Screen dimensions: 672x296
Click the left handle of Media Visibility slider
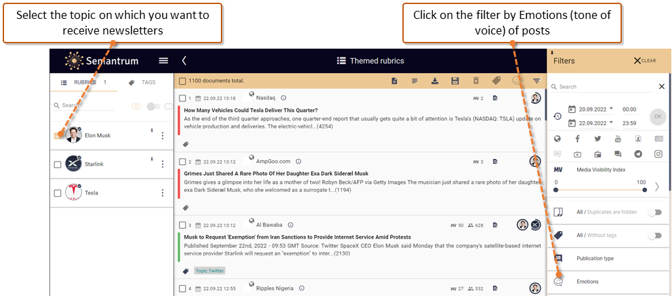pos(556,190)
